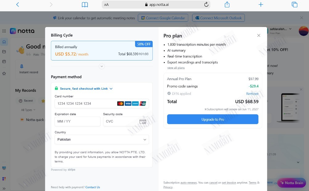Image resolution: width=309 pixels, height=191 pixels.
Task: Reload the page with refresh icon
Action: [x=206, y=5]
